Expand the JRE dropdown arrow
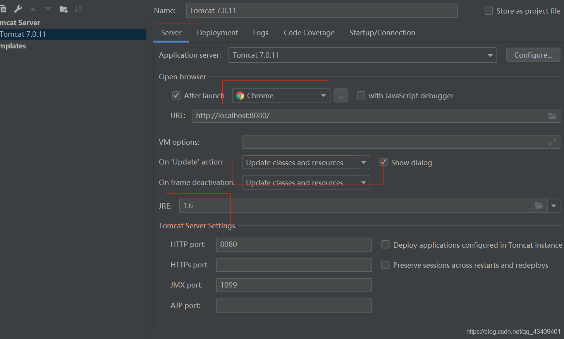Image resolution: width=564 pixels, height=339 pixels. (554, 205)
